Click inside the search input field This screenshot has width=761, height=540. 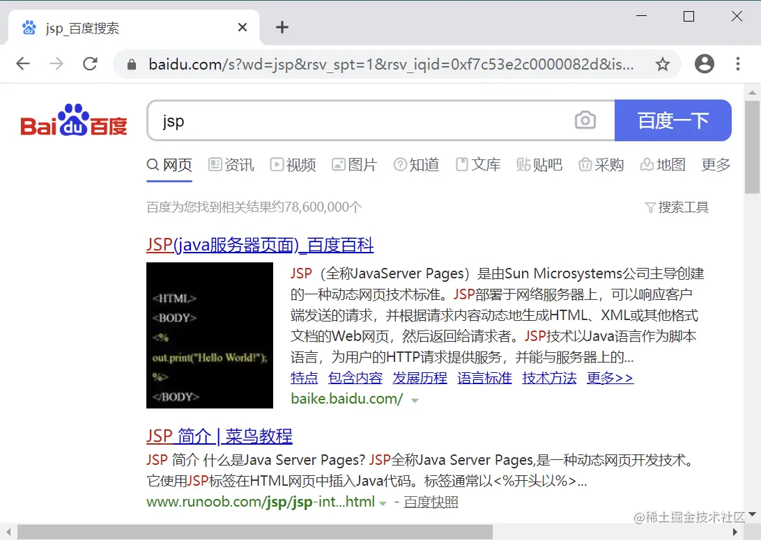pyautogui.click(x=348, y=120)
